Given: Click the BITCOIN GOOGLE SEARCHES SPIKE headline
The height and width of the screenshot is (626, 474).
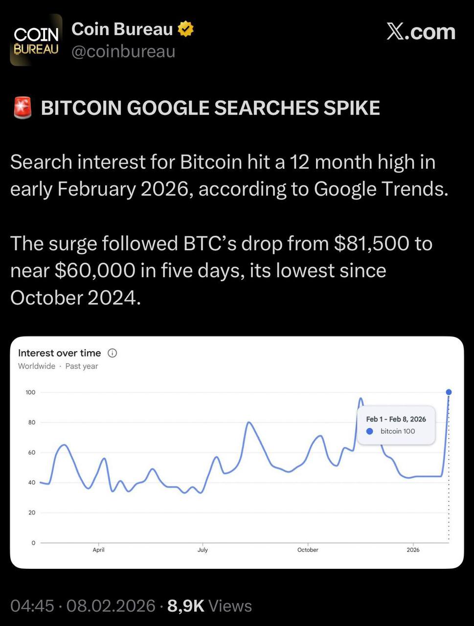Looking at the screenshot, I should [210, 108].
